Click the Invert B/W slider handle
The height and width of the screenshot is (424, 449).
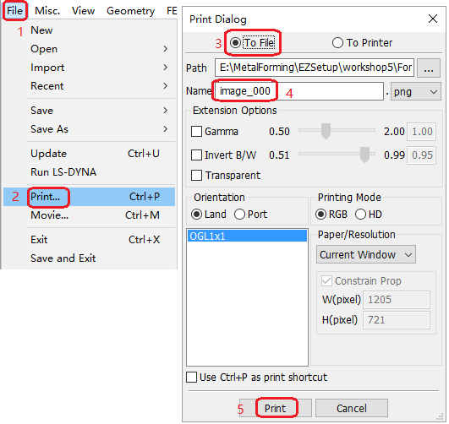click(x=364, y=155)
